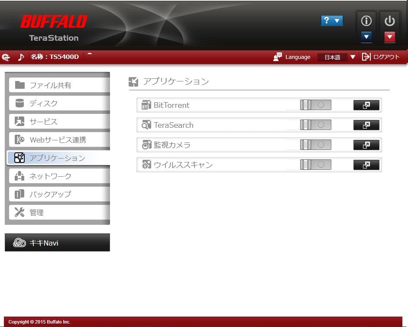Open the Language dropdown arrow
The height and width of the screenshot is (327, 408).
[x=353, y=57]
